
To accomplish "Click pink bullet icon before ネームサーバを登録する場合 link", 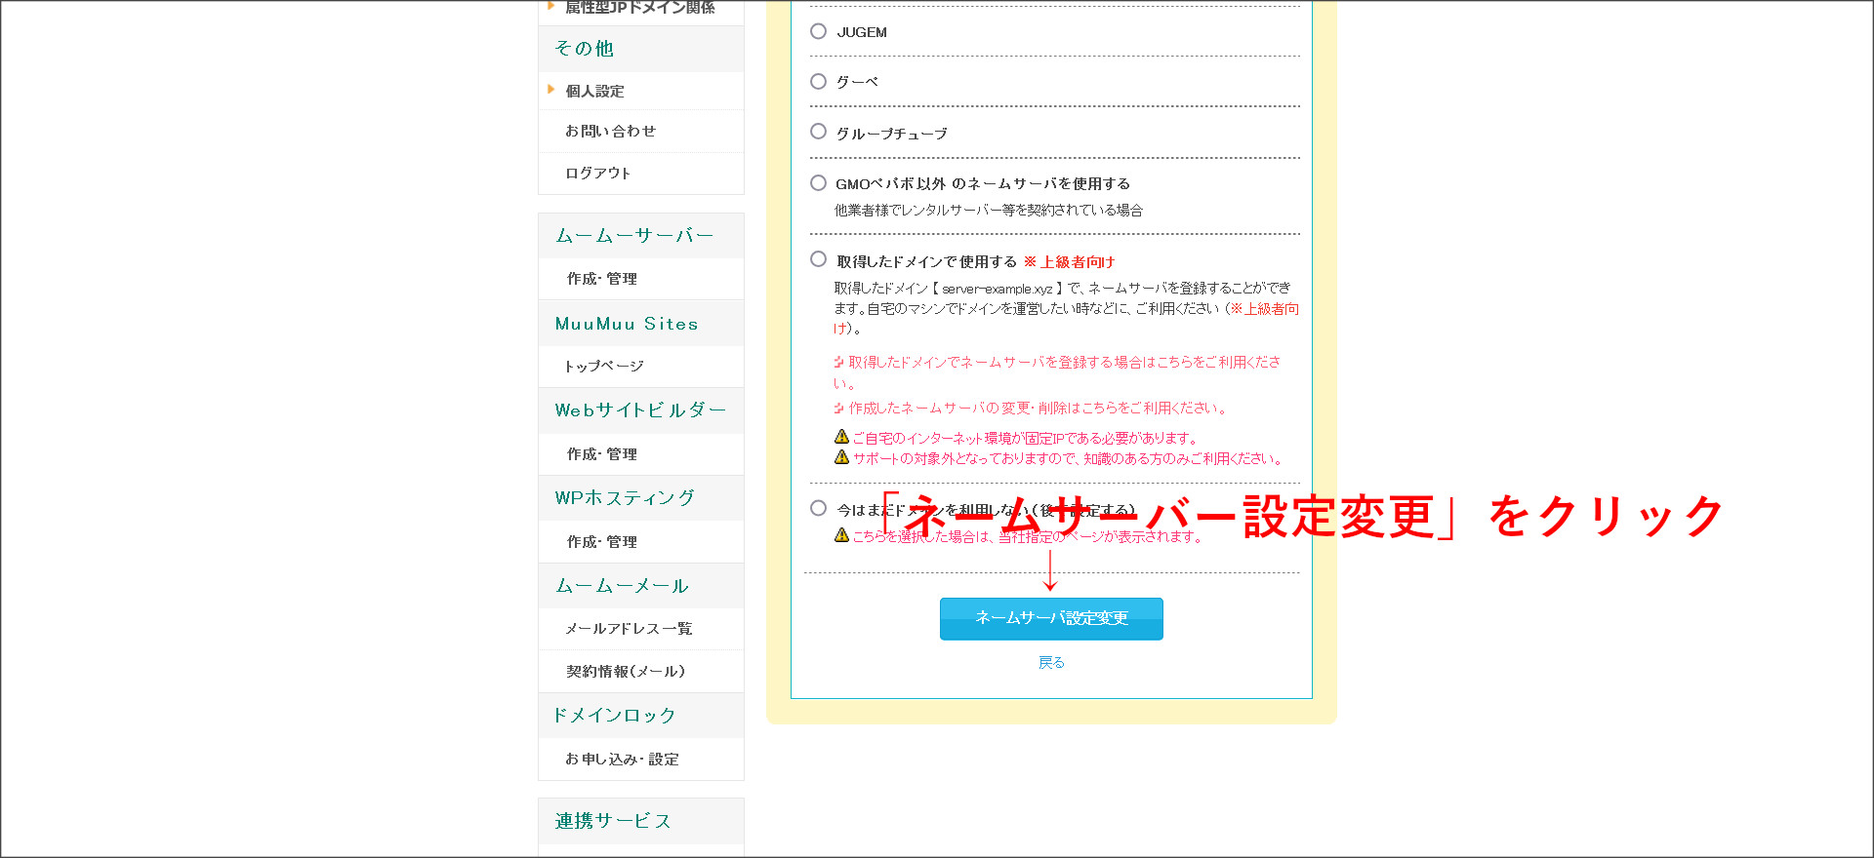I will pos(838,362).
